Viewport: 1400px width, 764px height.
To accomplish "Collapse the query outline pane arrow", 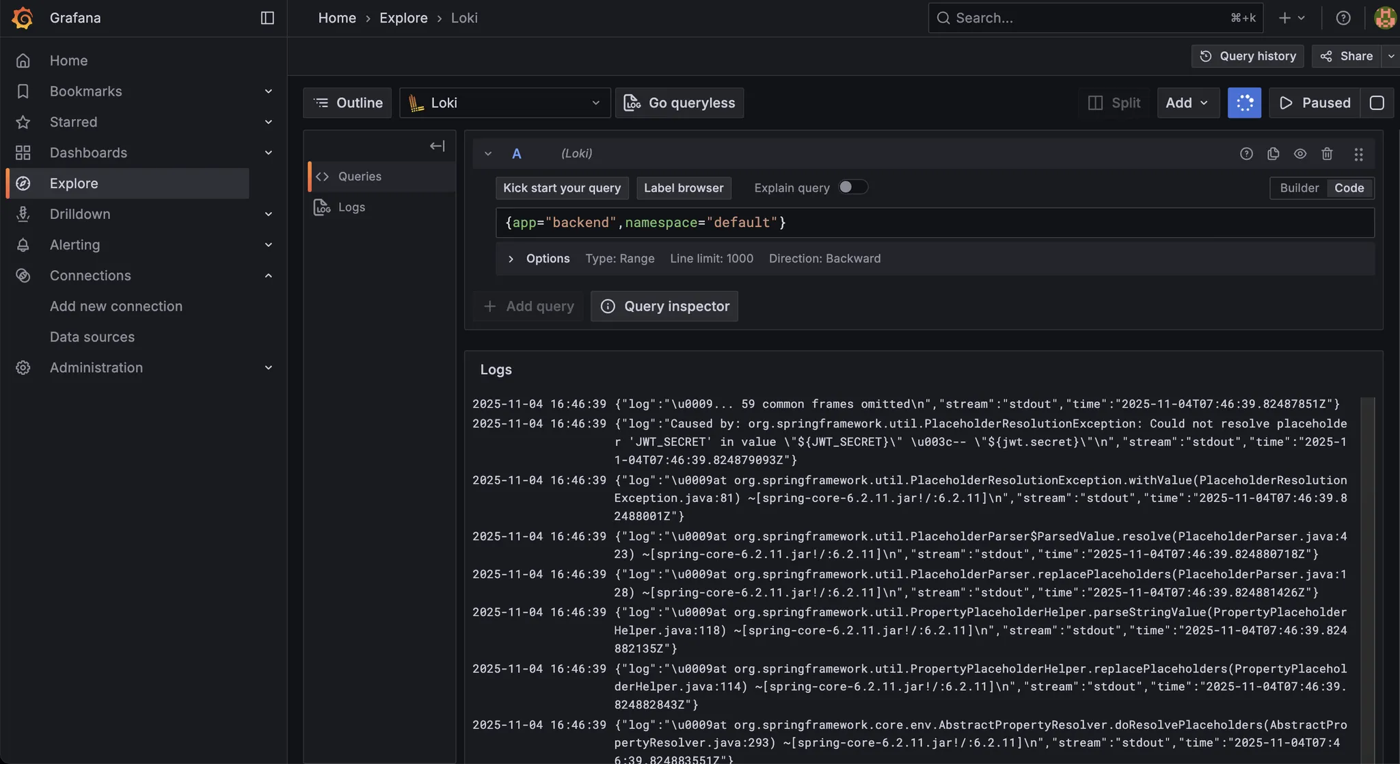I will click(x=437, y=146).
